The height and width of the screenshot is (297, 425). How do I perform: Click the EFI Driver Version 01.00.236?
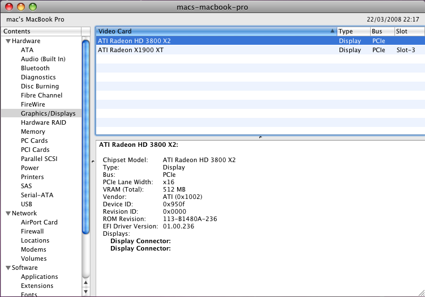point(178,226)
